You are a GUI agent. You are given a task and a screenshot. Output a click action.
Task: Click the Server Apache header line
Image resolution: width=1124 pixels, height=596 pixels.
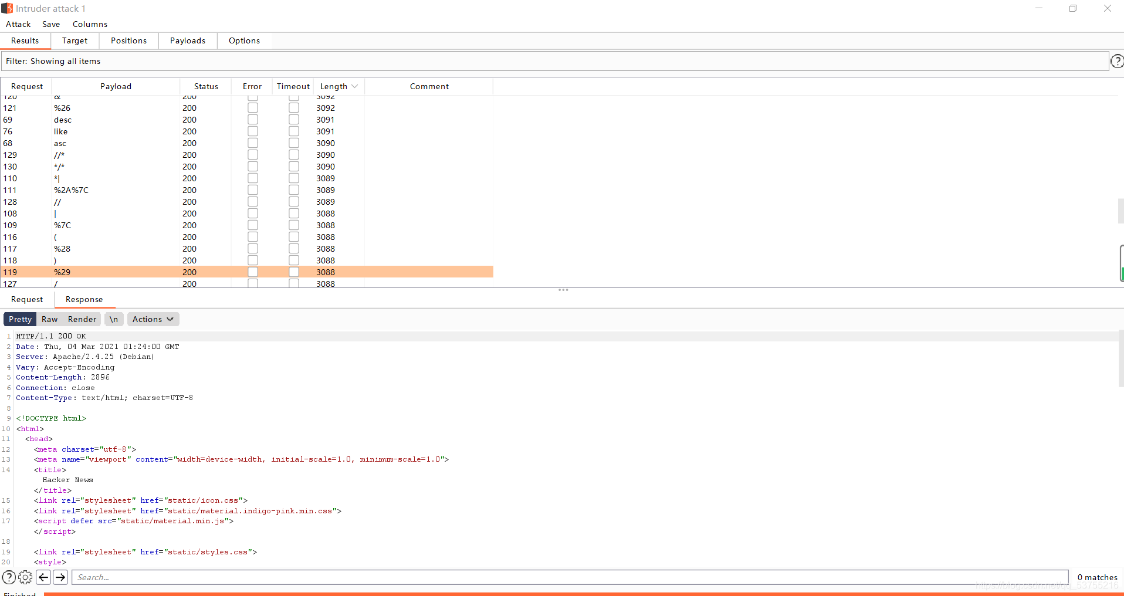(x=85, y=357)
